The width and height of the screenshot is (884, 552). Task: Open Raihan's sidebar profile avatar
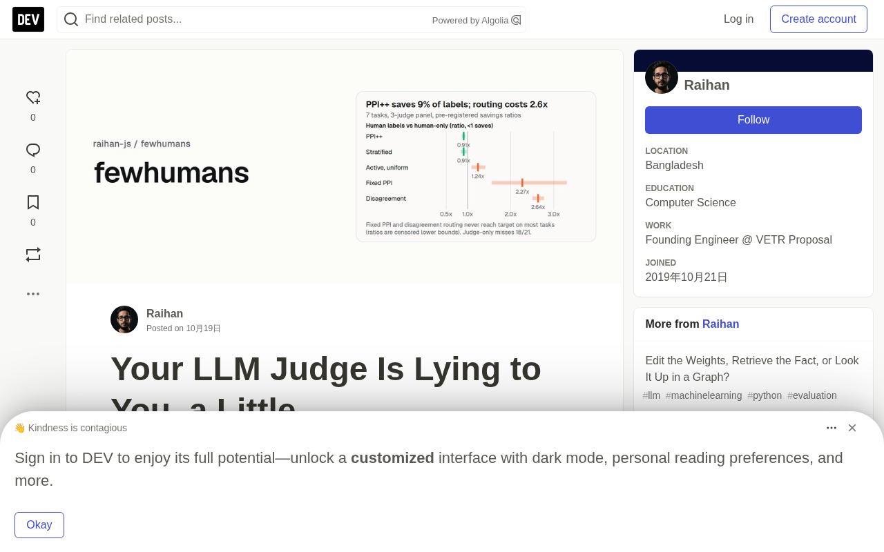click(662, 77)
